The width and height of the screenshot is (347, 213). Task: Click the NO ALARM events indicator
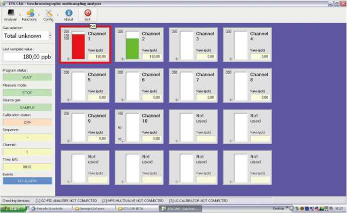27,181
